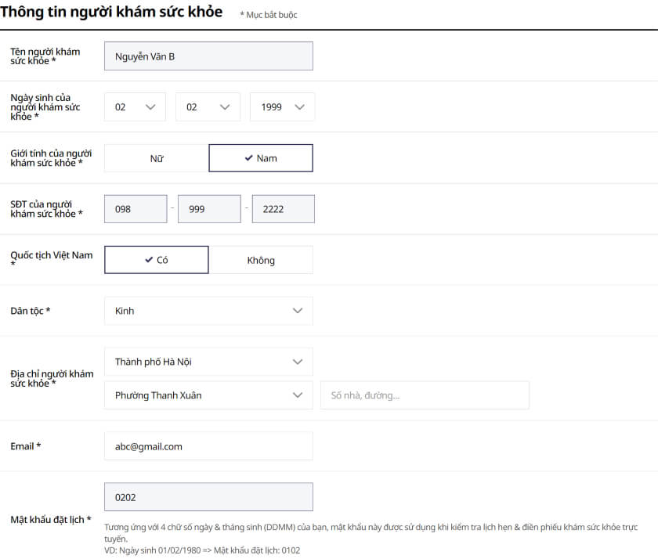658x559 pixels.
Task: Open the birth day dropdown
Action: coord(135,107)
